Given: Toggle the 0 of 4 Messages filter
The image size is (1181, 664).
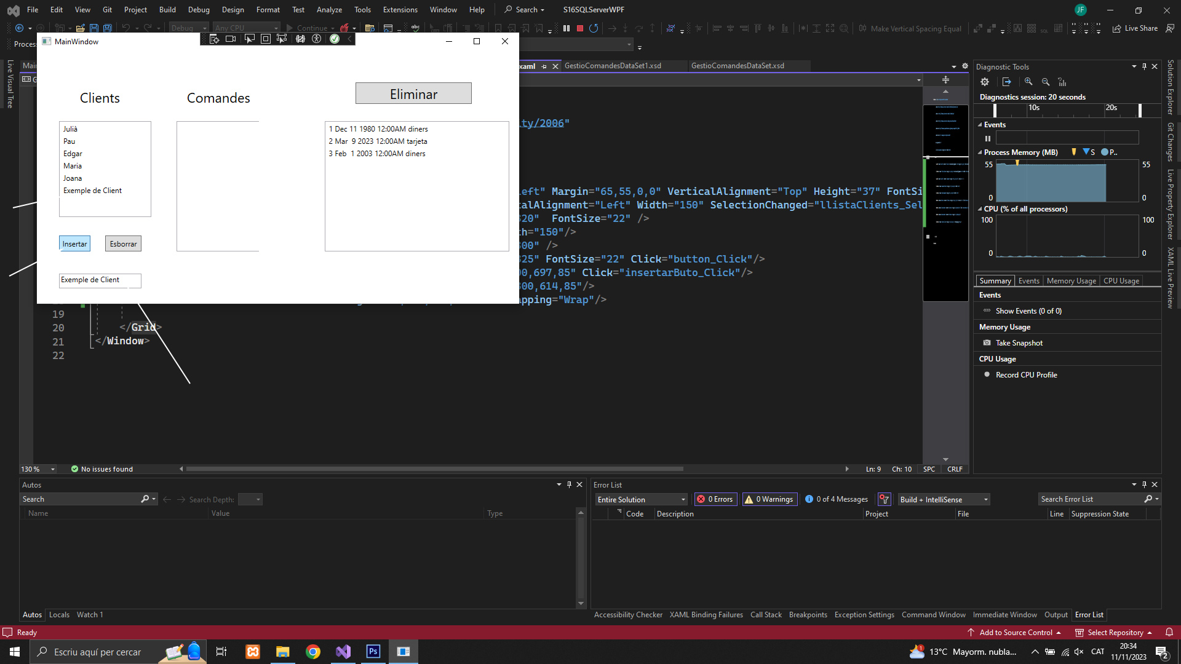Looking at the screenshot, I should 837,499.
